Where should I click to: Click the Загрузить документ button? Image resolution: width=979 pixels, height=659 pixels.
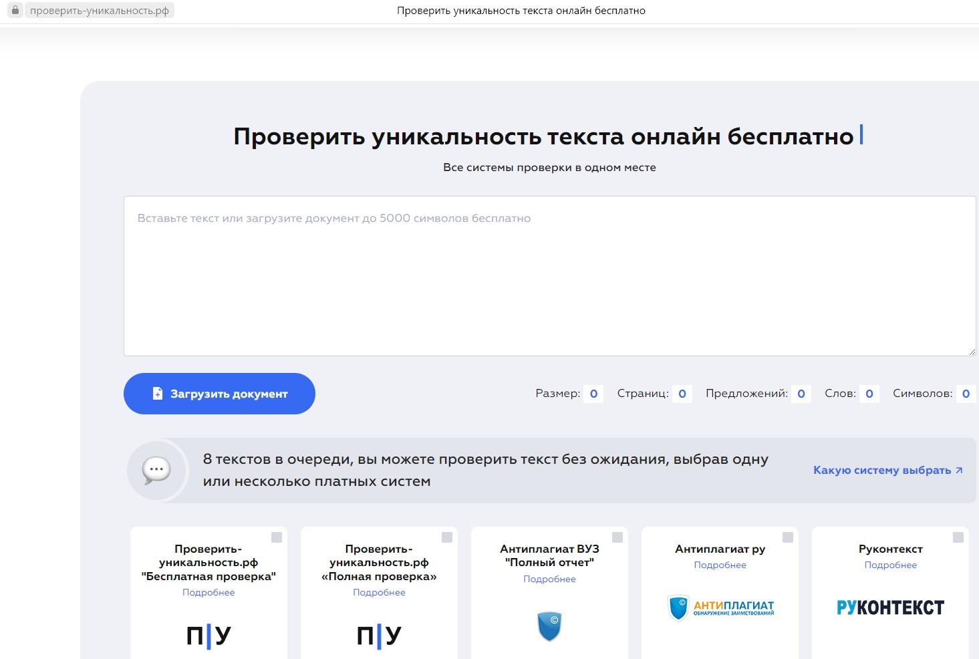(x=219, y=394)
